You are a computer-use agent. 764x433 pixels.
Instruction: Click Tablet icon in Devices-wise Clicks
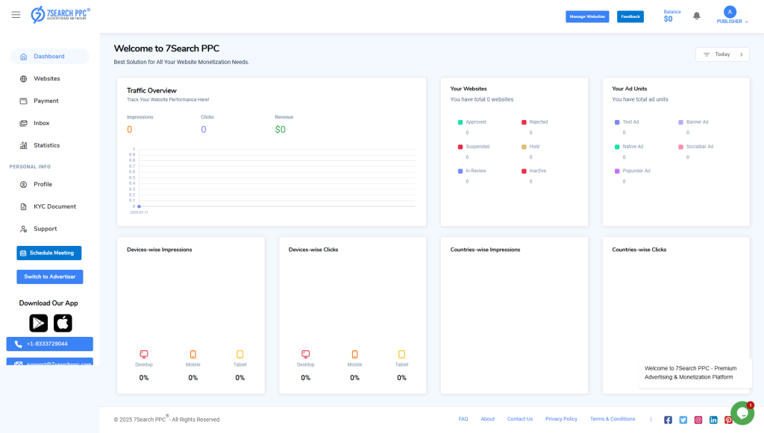pyautogui.click(x=401, y=354)
